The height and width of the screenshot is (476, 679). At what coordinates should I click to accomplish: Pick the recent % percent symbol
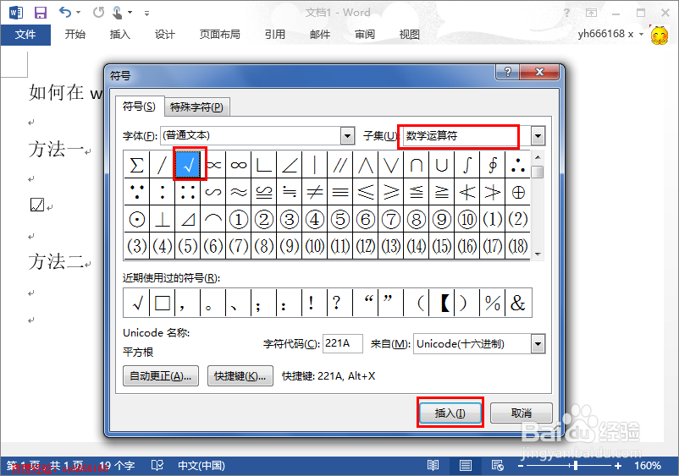493,303
